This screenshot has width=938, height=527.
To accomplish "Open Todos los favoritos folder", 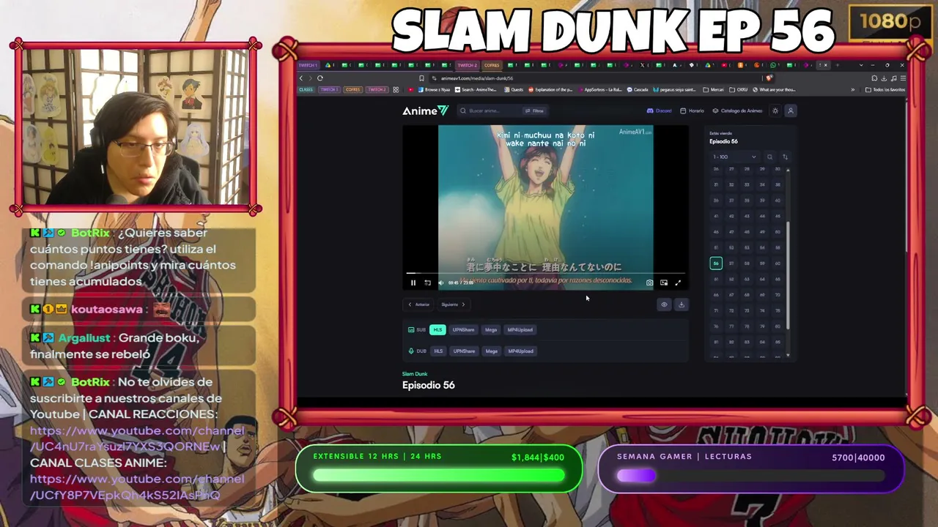I will tap(885, 90).
